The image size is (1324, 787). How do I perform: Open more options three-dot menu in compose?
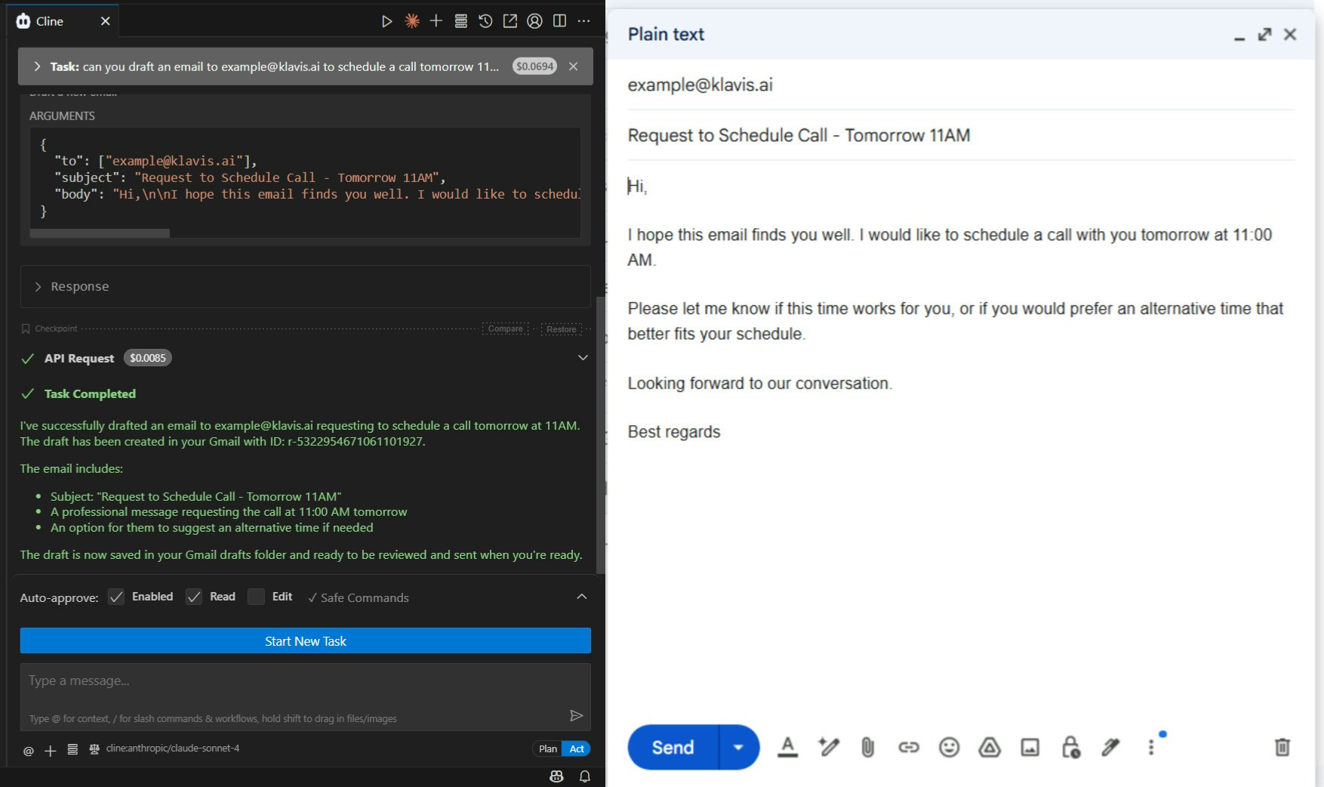[1151, 747]
